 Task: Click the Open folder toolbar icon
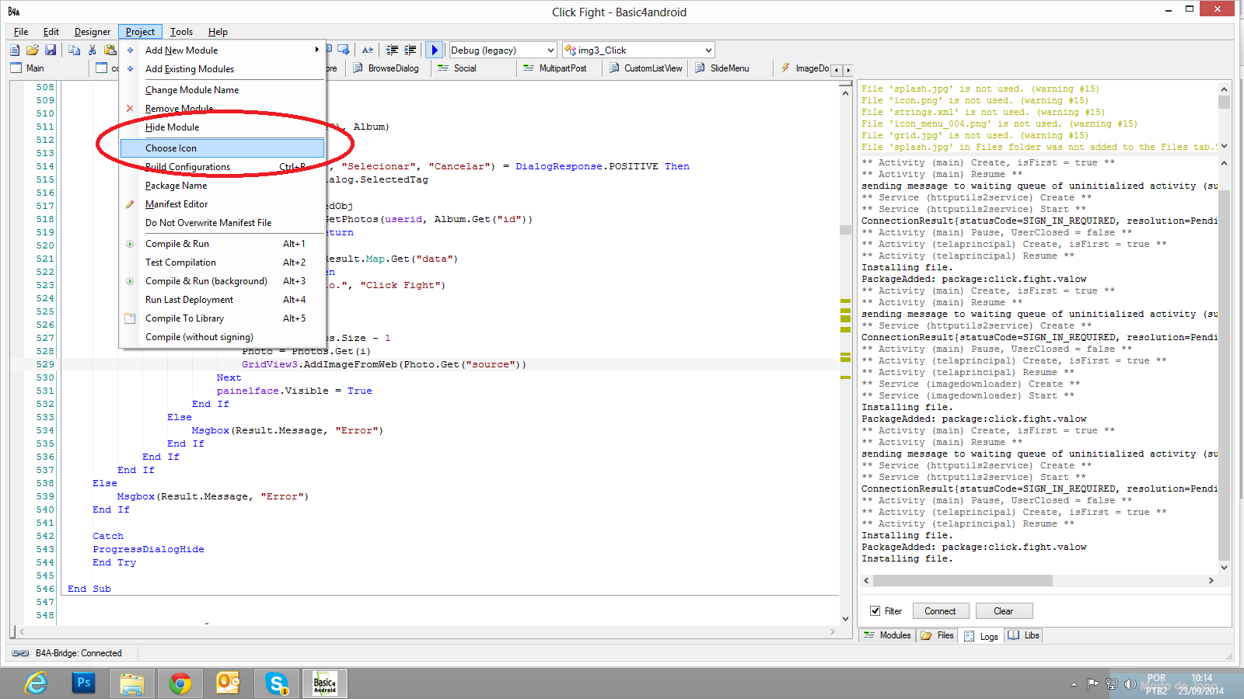33,50
